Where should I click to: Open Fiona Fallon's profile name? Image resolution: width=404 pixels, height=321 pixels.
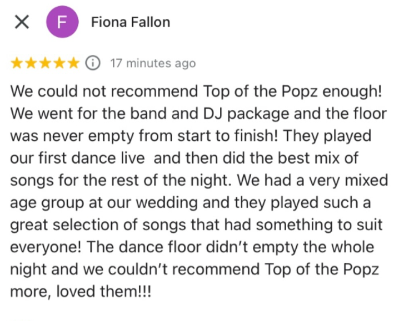tap(131, 23)
